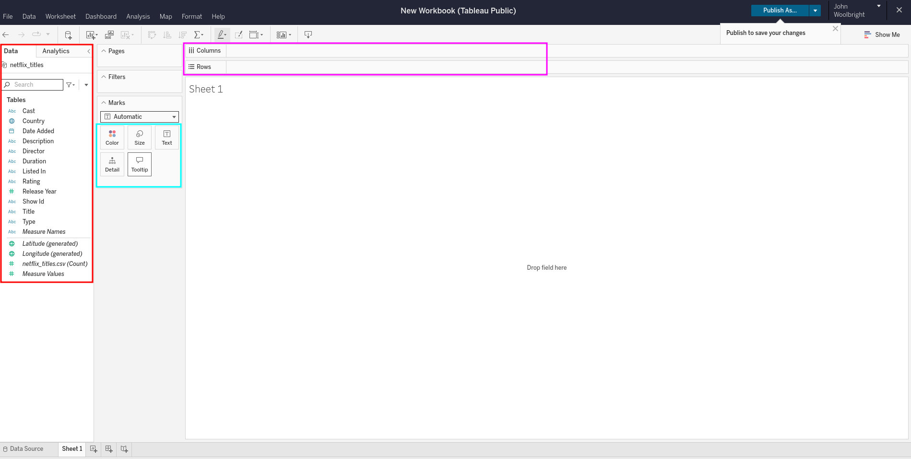
Task: Switch to the Analytics tab
Action: [56, 51]
